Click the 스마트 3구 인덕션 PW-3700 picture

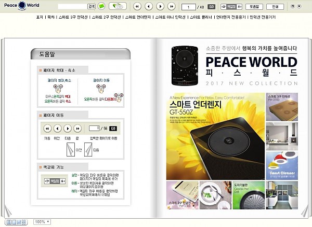pos(282,107)
